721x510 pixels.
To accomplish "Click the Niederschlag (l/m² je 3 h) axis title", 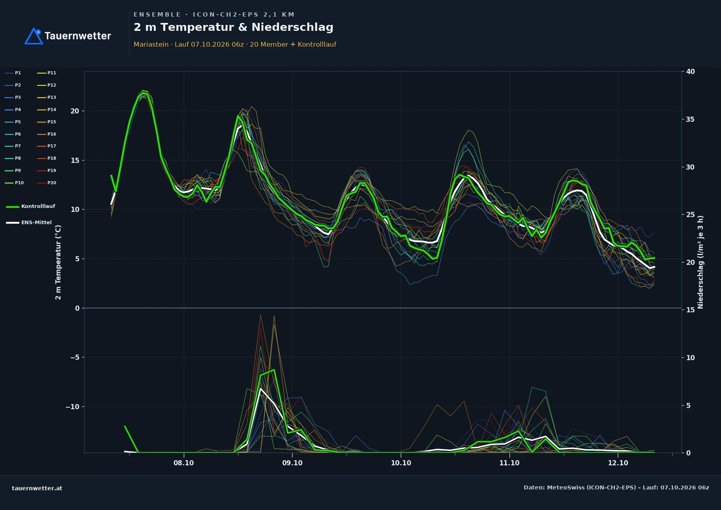I will (700, 262).
